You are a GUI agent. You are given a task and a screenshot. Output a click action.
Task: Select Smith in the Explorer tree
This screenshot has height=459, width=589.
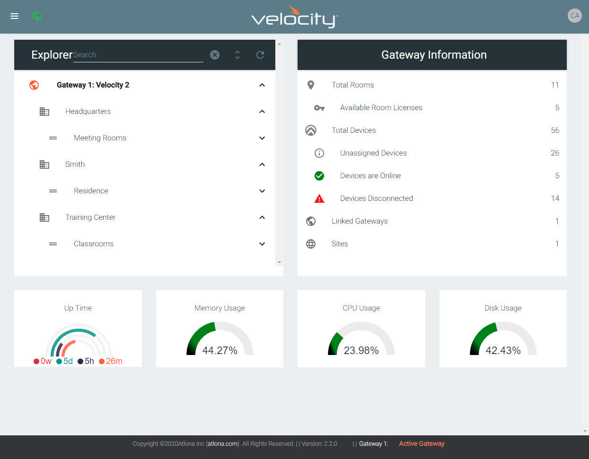[x=75, y=165]
